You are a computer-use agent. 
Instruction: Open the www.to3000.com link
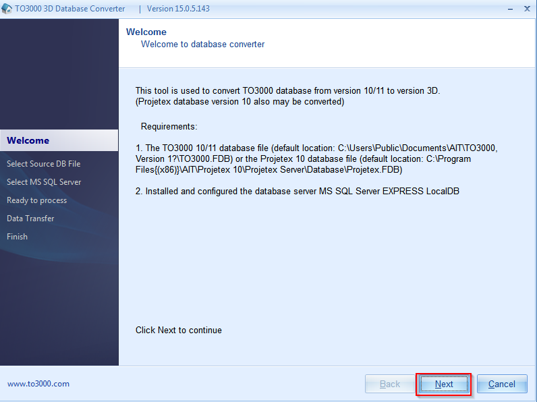tap(38, 384)
